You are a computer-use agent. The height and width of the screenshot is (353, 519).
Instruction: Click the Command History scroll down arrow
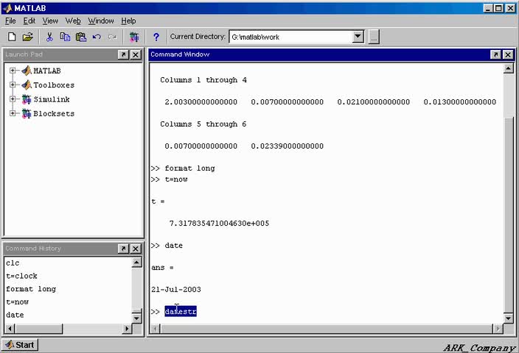point(136,318)
